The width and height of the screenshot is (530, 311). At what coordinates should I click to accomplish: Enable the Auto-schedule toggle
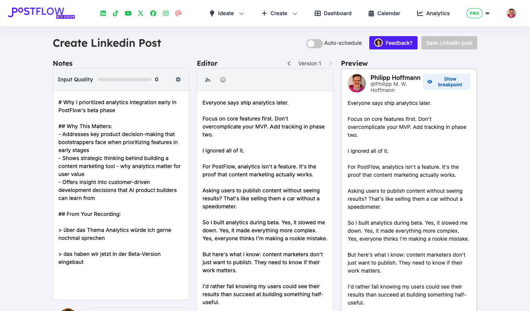pos(314,43)
